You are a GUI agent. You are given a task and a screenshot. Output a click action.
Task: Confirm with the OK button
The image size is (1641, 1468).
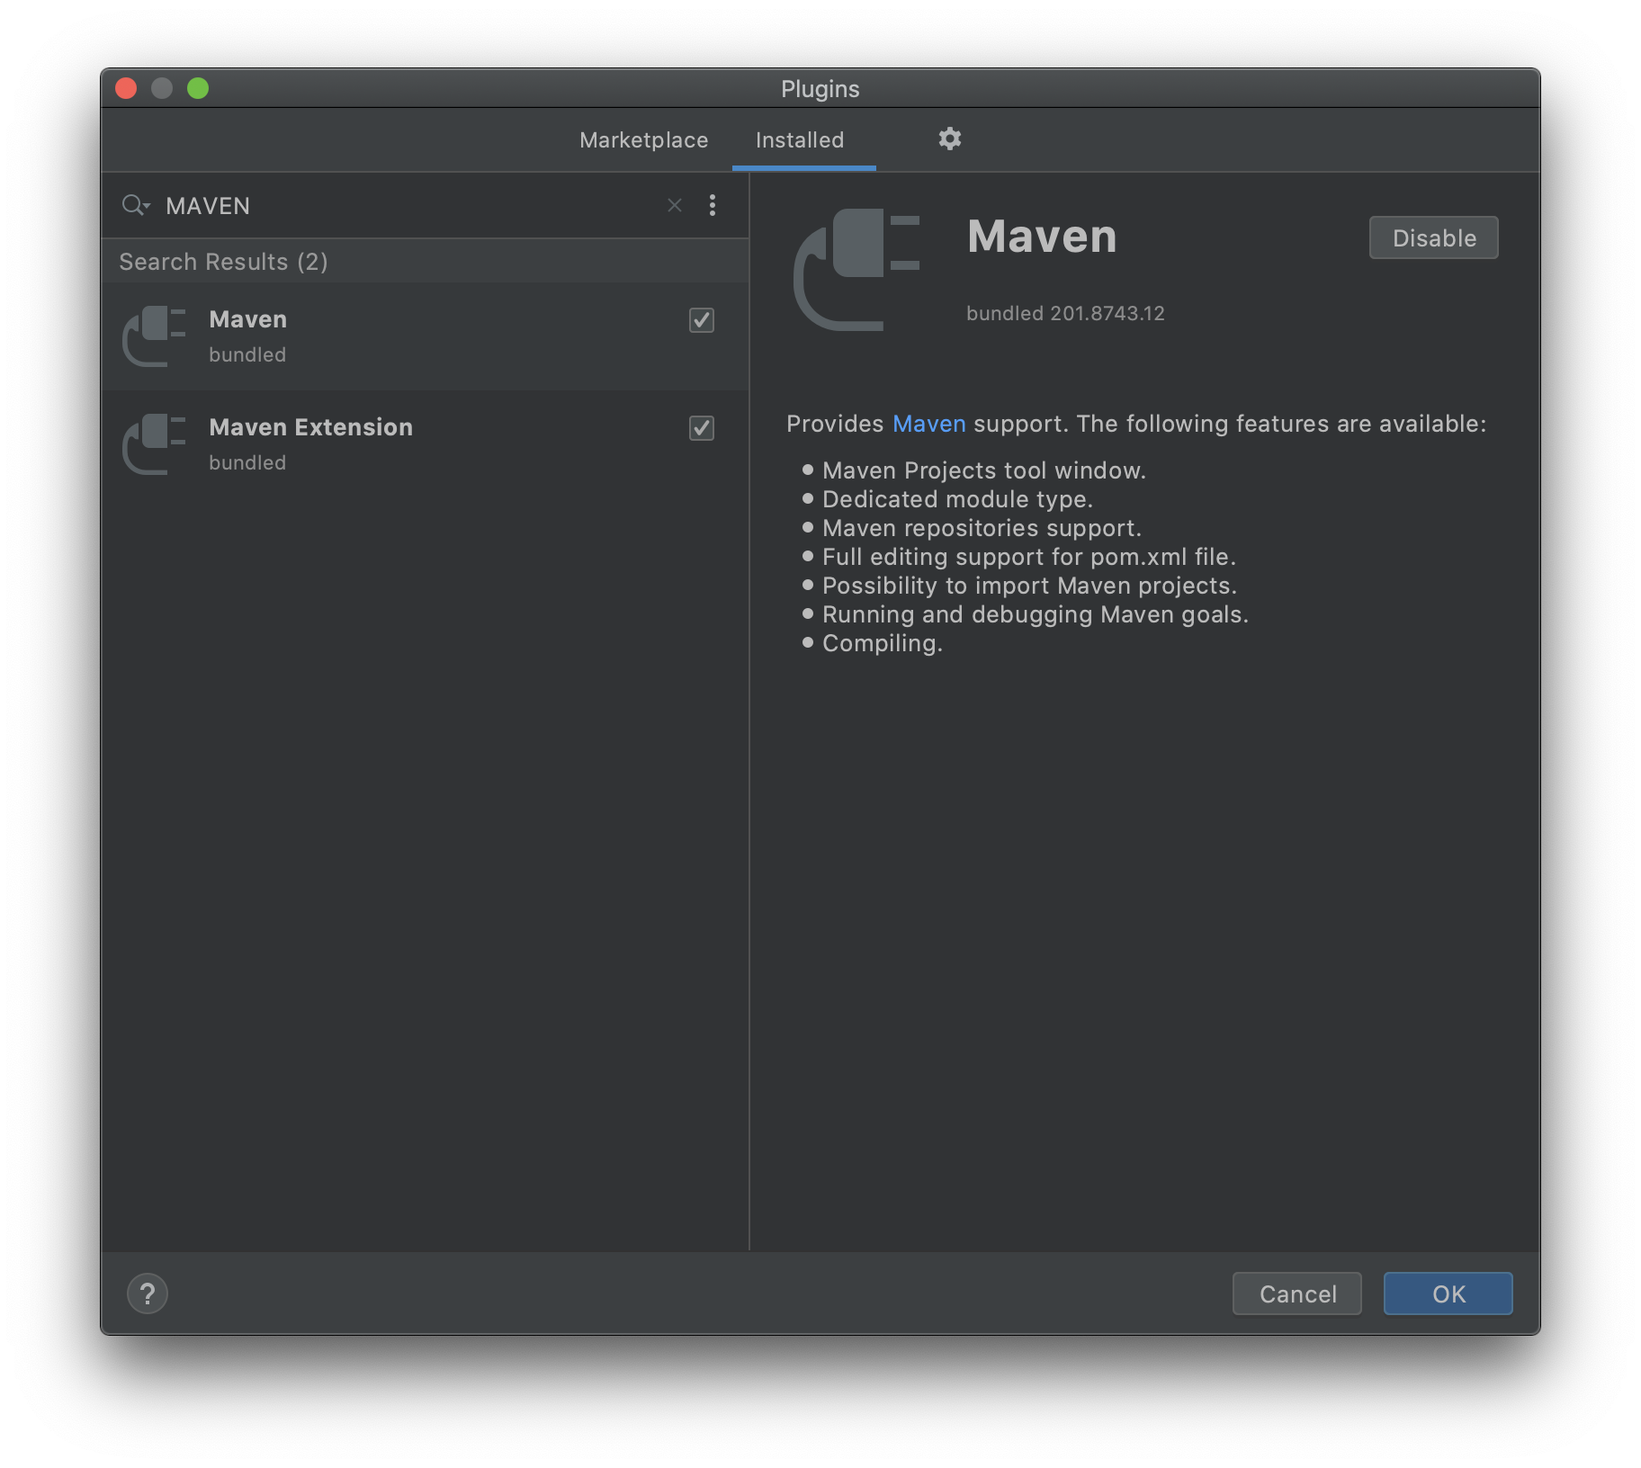(1448, 1293)
